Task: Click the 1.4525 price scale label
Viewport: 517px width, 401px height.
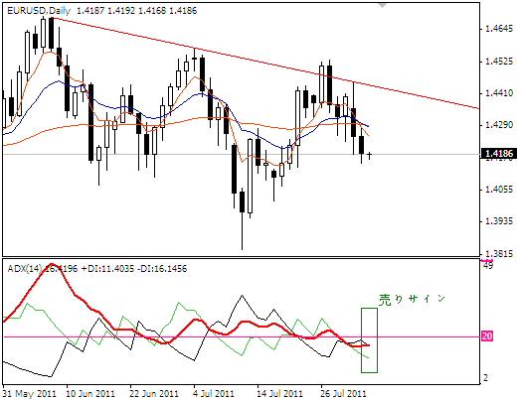Action: [499, 62]
